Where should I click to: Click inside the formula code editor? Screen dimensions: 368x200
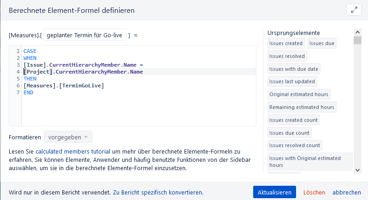(x=138, y=106)
